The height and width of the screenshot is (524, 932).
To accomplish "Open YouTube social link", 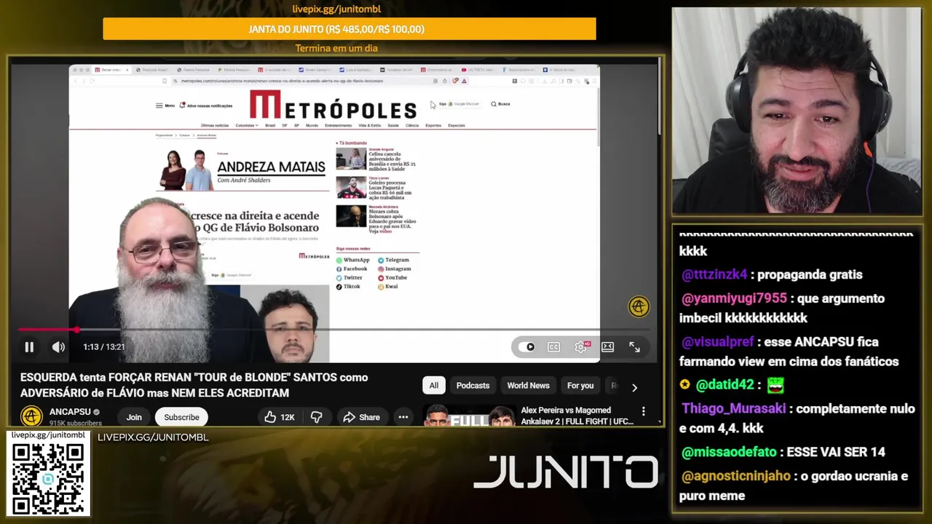I will point(392,277).
